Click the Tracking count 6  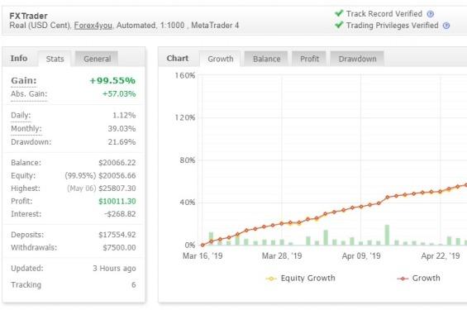pos(133,285)
